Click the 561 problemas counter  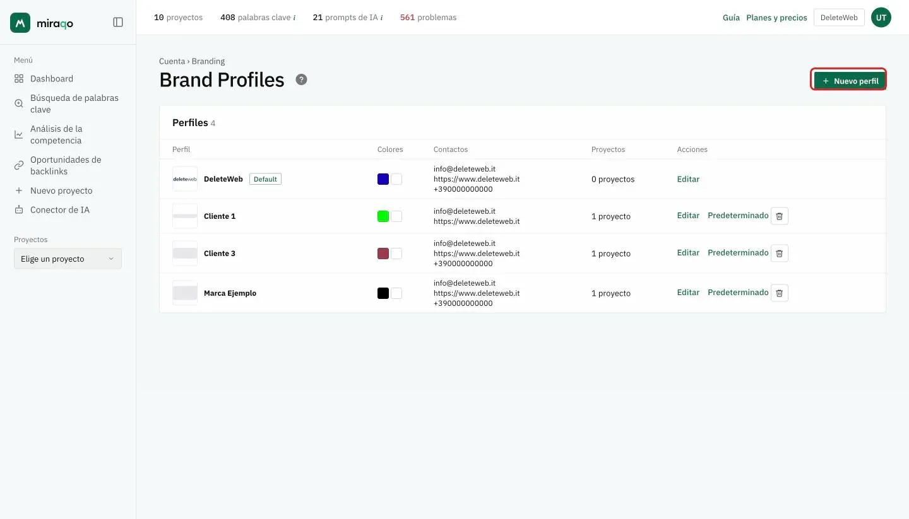click(428, 18)
